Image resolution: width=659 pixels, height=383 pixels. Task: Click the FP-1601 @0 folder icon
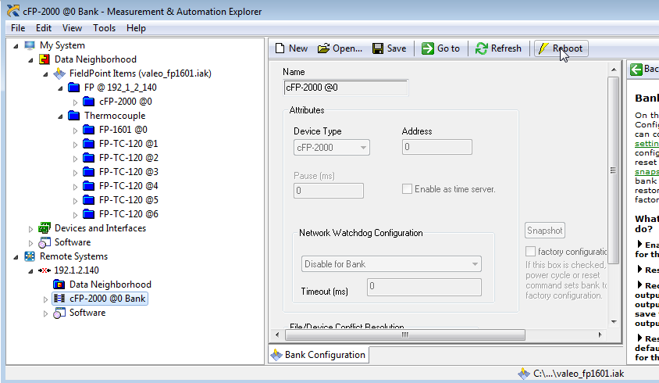click(89, 130)
